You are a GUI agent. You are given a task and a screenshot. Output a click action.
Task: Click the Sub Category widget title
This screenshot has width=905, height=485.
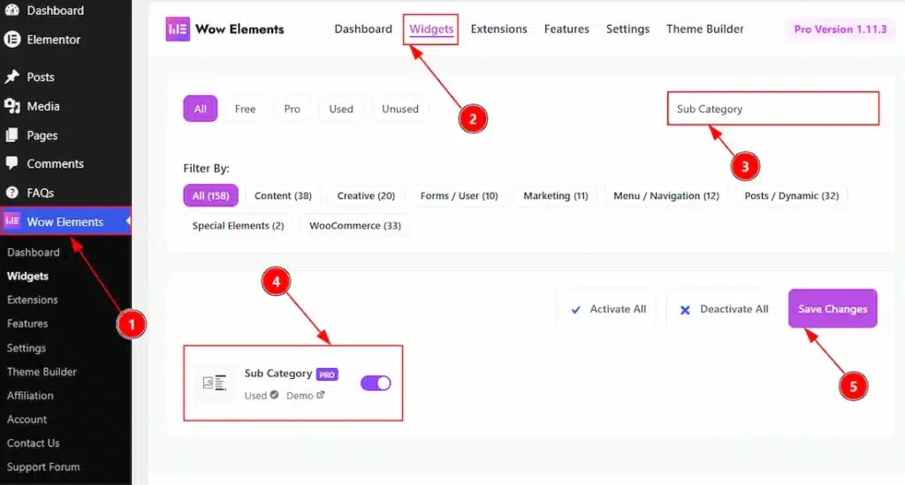coord(278,373)
